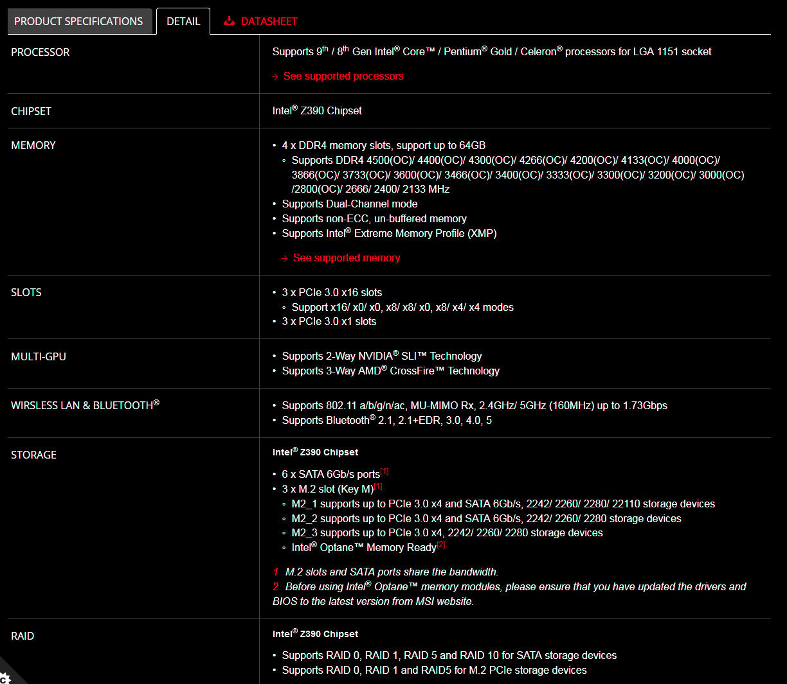Click footnote 2 marker beside Optane Memory Ready
Image resolution: width=787 pixels, height=684 pixels.
pyautogui.click(x=441, y=545)
